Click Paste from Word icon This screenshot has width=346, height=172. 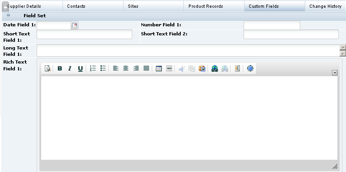click(202, 69)
